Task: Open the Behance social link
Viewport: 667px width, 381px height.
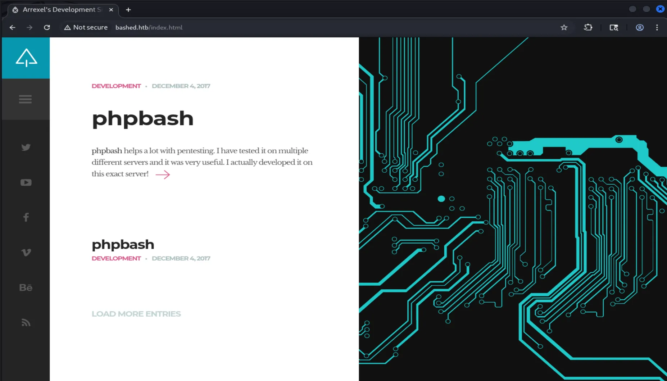Action: (26, 287)
